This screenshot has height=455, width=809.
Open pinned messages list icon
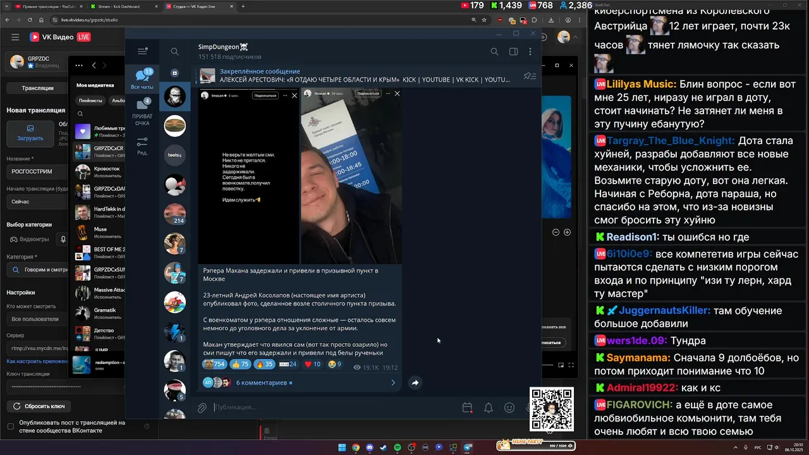point(530,76)
